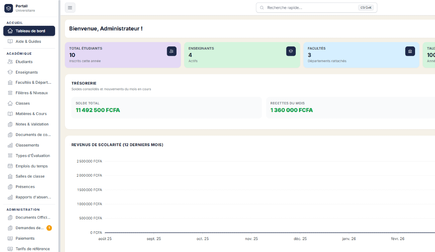Click the ADMINISTRATION section header

(x=23, y=210)
